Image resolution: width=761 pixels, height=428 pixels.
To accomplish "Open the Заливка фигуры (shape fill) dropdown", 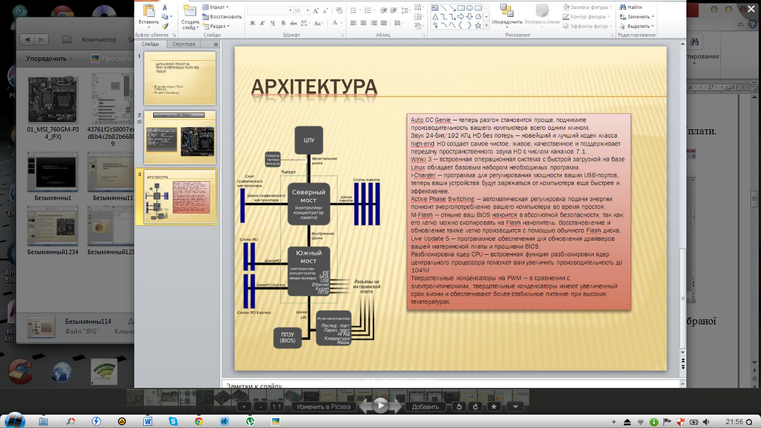I will pyautogui.click(x=587, y=7).
